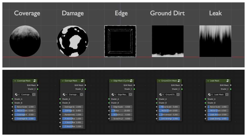Select the Damage preview sphere in the viewport
This screenshot has height=137, width=247.
73,41
